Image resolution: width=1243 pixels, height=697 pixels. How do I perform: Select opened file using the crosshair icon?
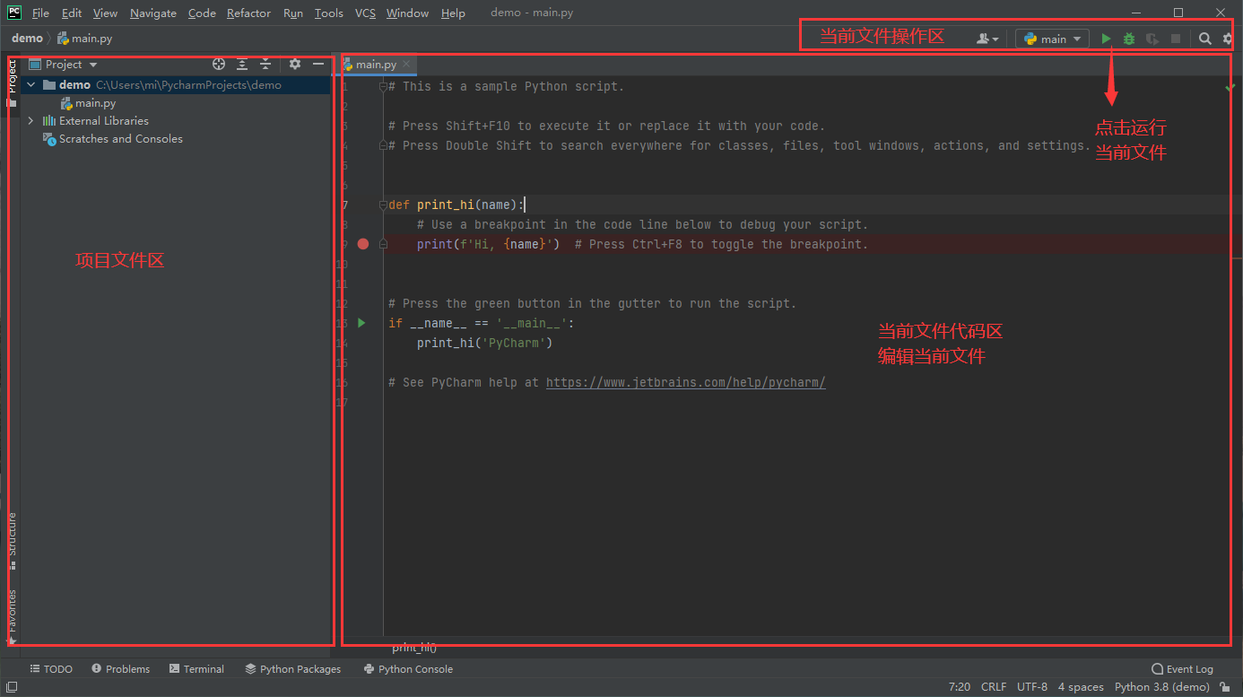click(219, 65)
